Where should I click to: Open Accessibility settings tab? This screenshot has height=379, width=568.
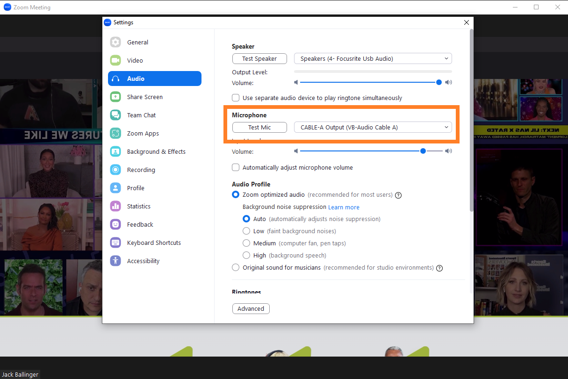click(x=155, y=261)
